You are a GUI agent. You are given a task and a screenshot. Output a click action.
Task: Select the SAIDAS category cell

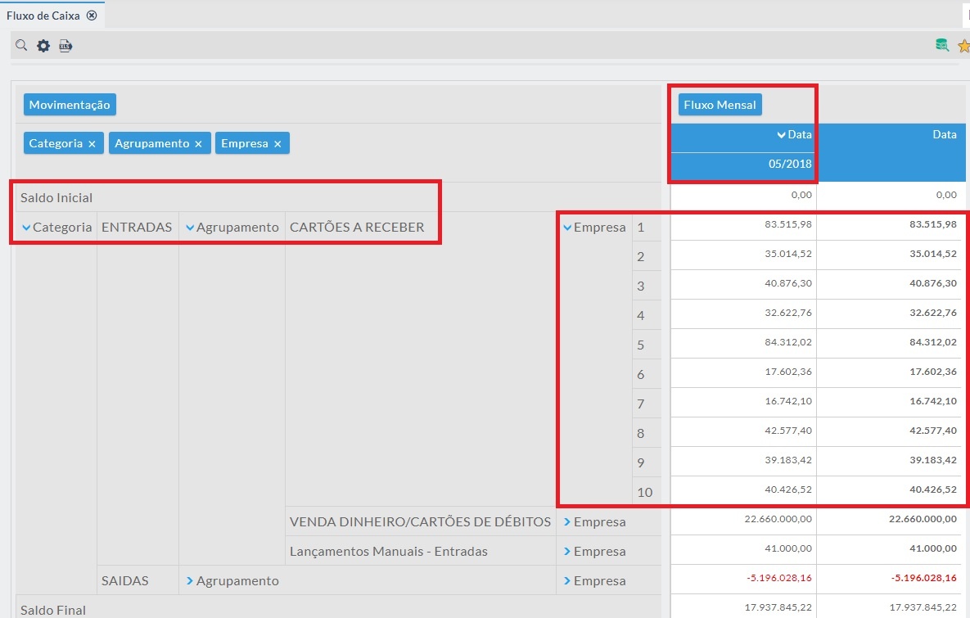[125, 581]
